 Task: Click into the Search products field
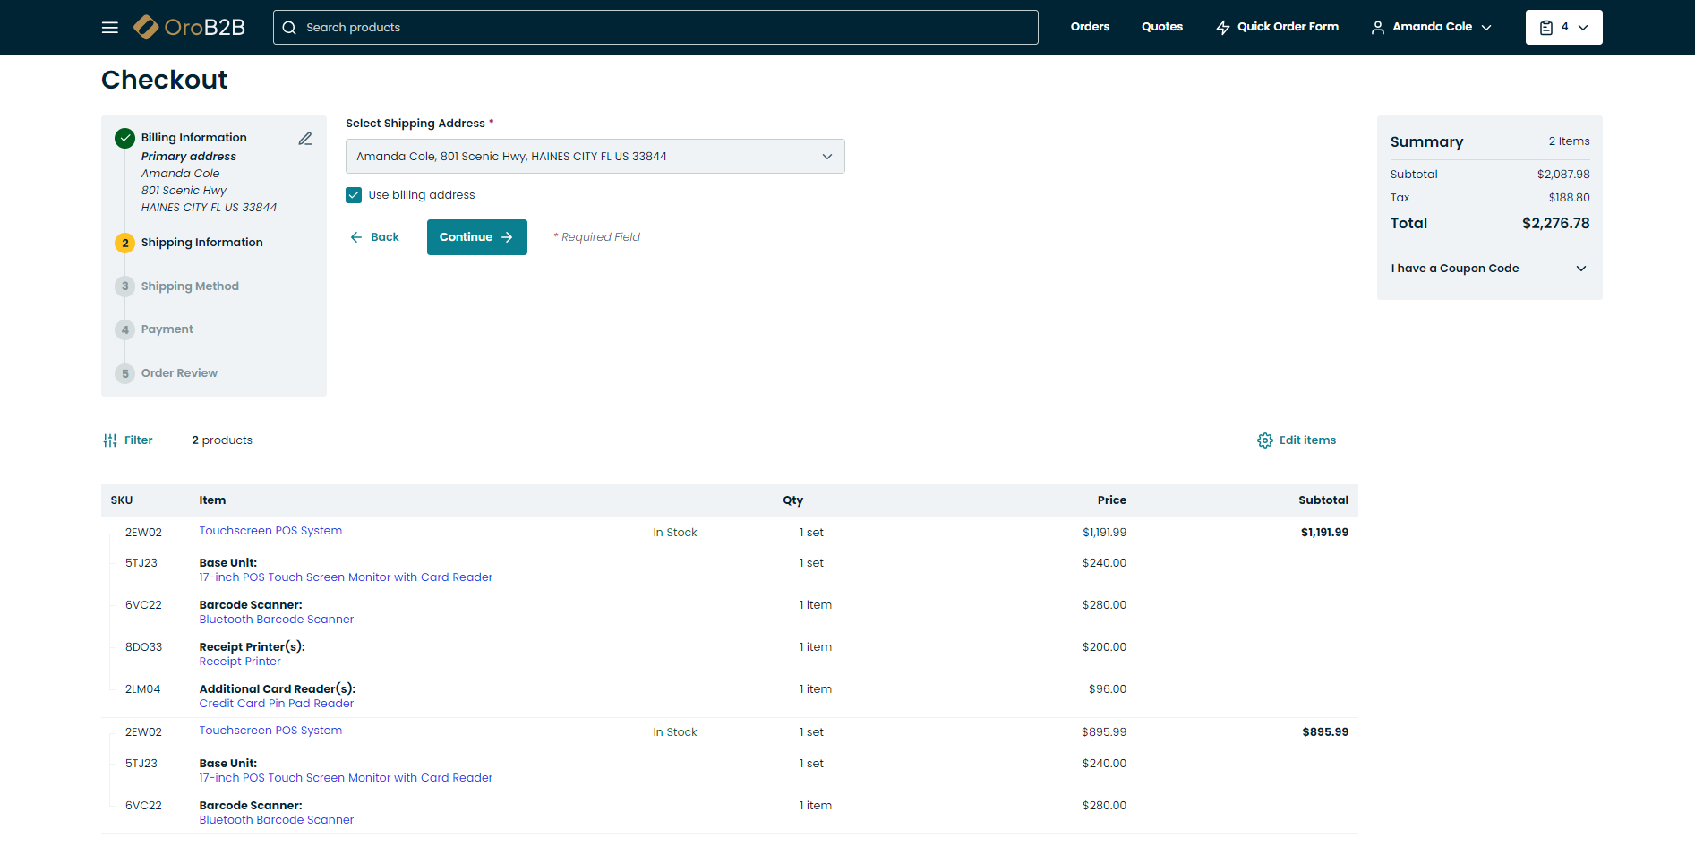(663, 28)
